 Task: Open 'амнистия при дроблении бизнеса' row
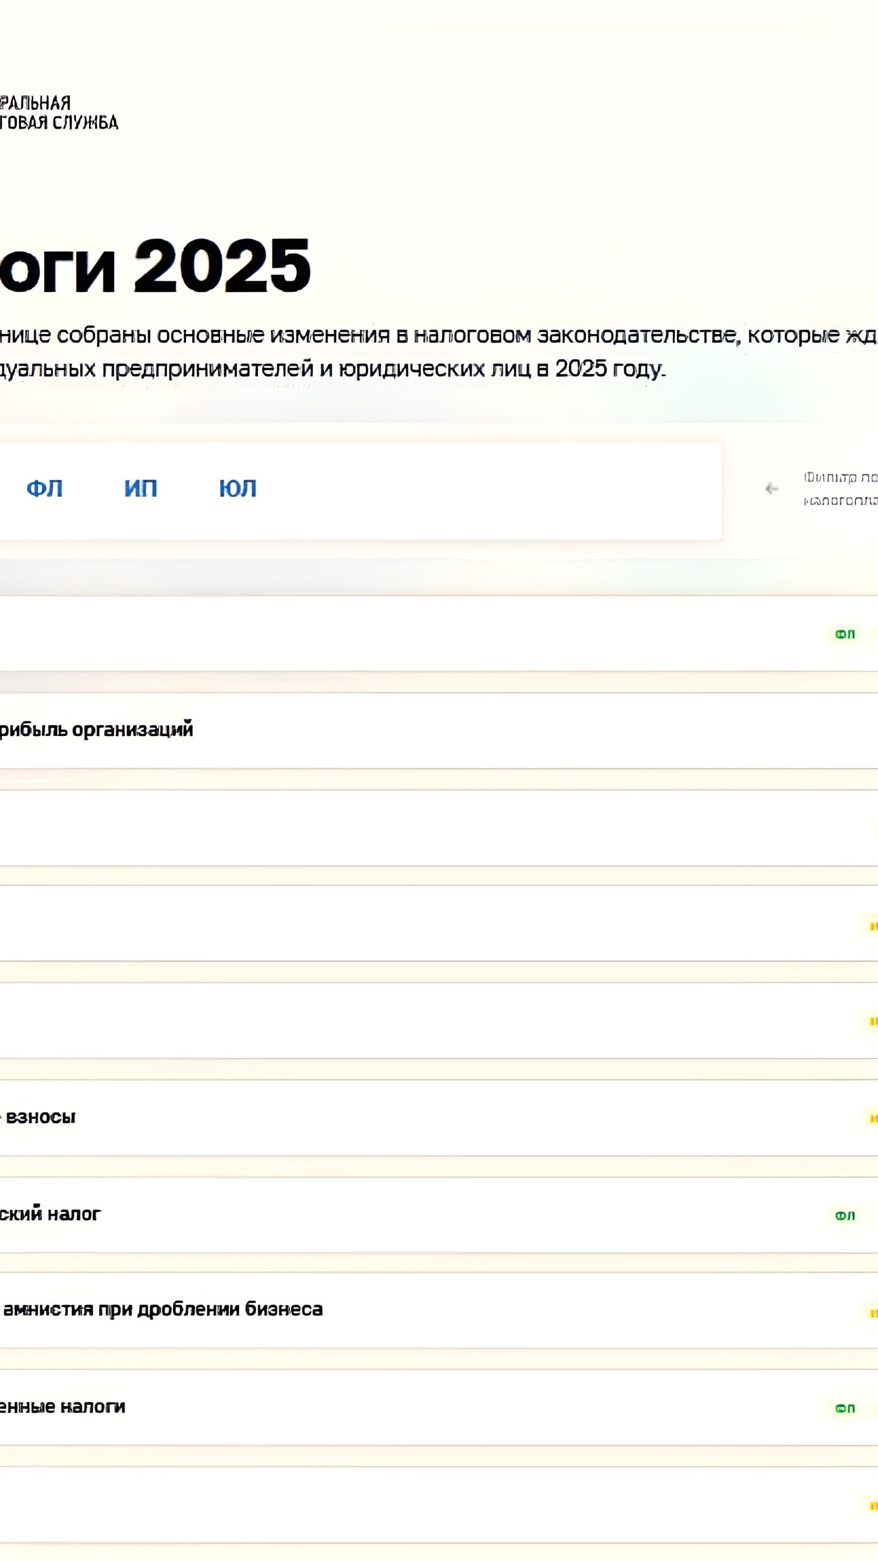point(439,1310)
